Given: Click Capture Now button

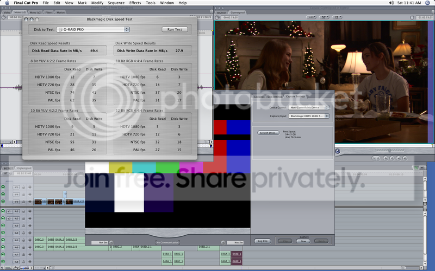Looking at the screenshot, I should (x=303, y=241).
